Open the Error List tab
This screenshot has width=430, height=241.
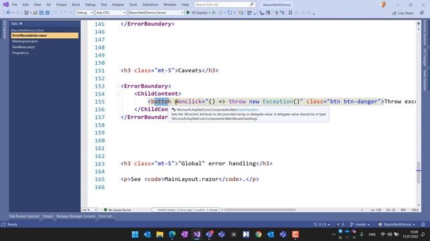(x=106, y=216)
